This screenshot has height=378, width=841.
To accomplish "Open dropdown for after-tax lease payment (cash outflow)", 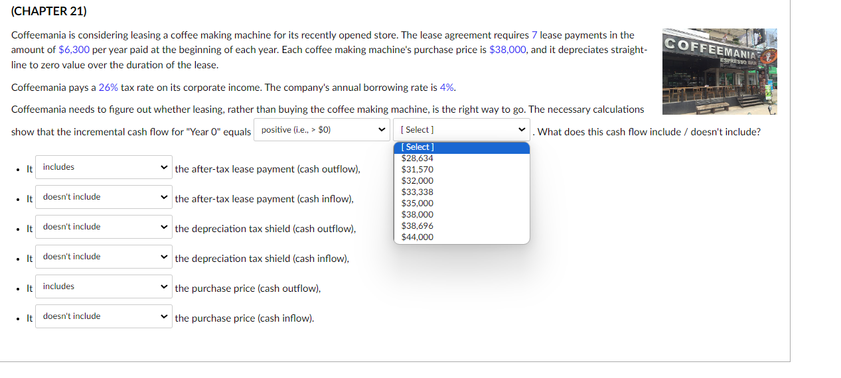I will 104,167.
